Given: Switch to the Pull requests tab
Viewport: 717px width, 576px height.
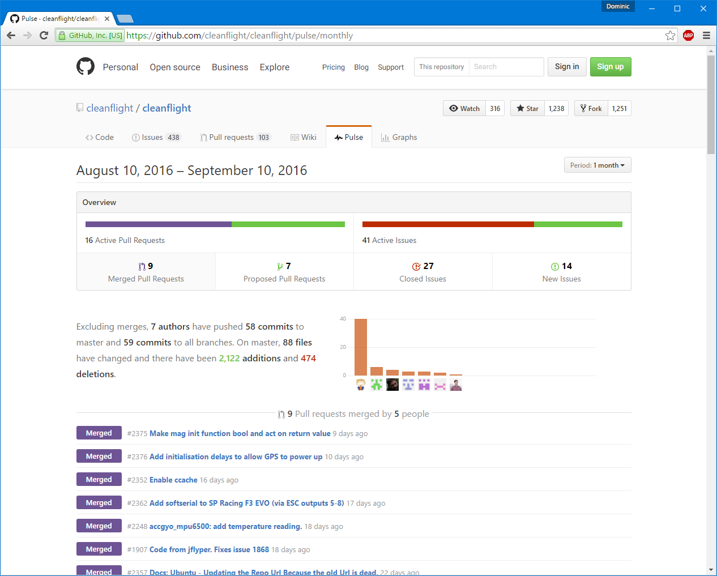Looking at the screenshot, I should coord(235,137).
